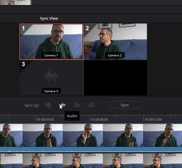Click the empty fourth camera slot
182x168 pixels.
pyautogui.click(x=115, y=78)
